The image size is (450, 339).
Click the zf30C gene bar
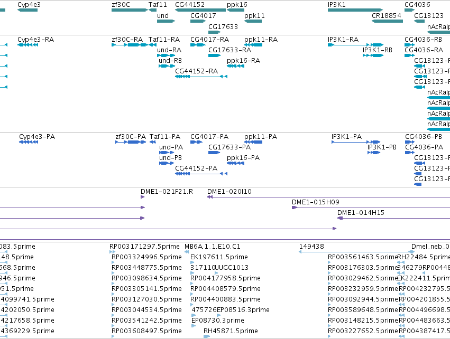[130, 10]
